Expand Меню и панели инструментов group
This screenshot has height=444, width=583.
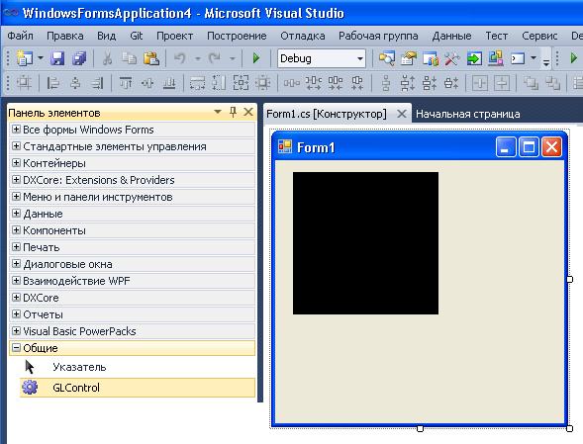click(x=16, y=196)
